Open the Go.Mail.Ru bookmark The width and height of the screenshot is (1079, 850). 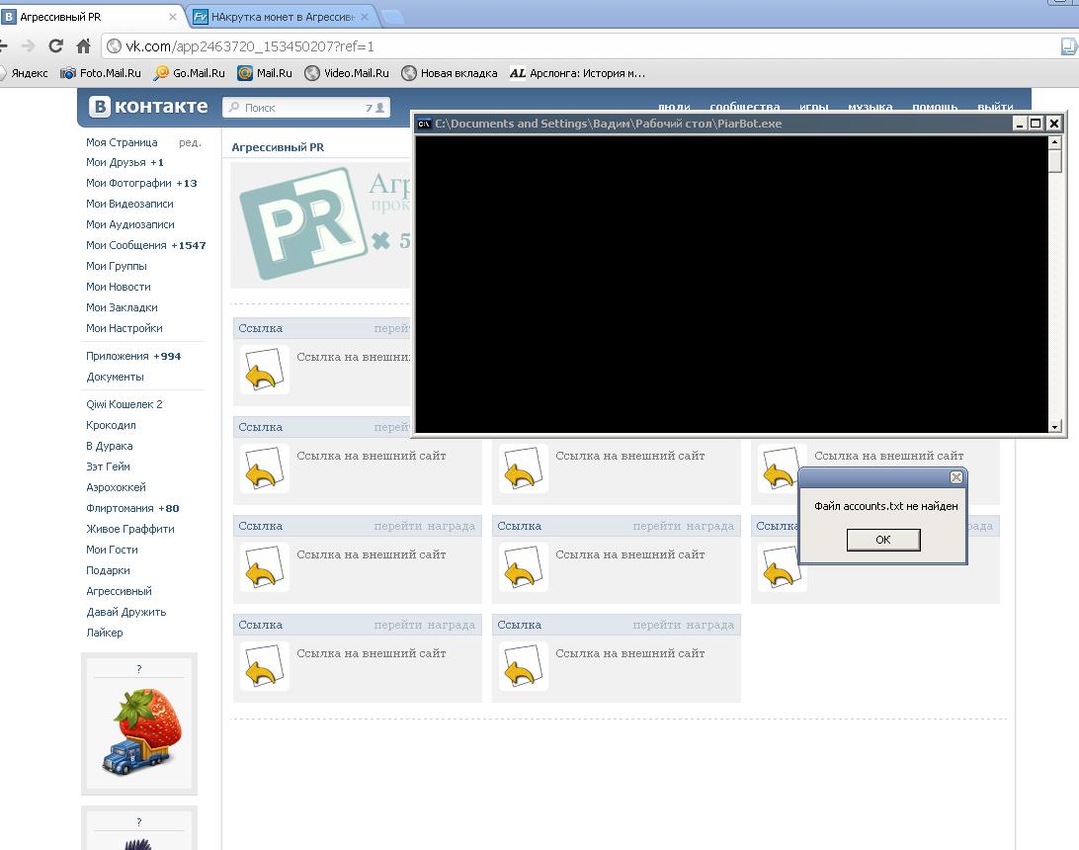click(x=190, y=73)
